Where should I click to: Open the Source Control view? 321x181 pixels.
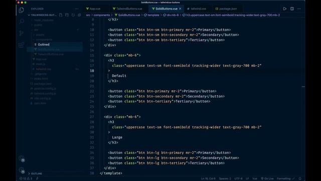point(21,33)
